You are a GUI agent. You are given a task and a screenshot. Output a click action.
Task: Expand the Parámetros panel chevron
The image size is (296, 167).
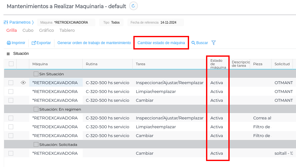(33, 22)
